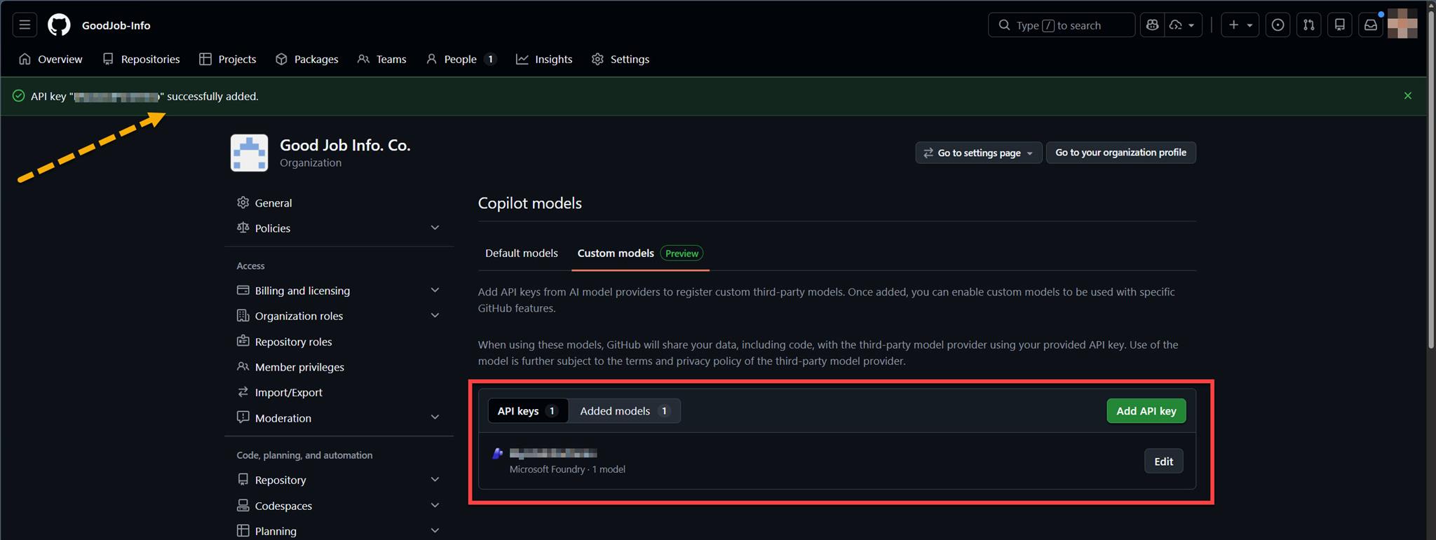
Task: Expand the Moderation sidebar section
Action: point(435,418)
